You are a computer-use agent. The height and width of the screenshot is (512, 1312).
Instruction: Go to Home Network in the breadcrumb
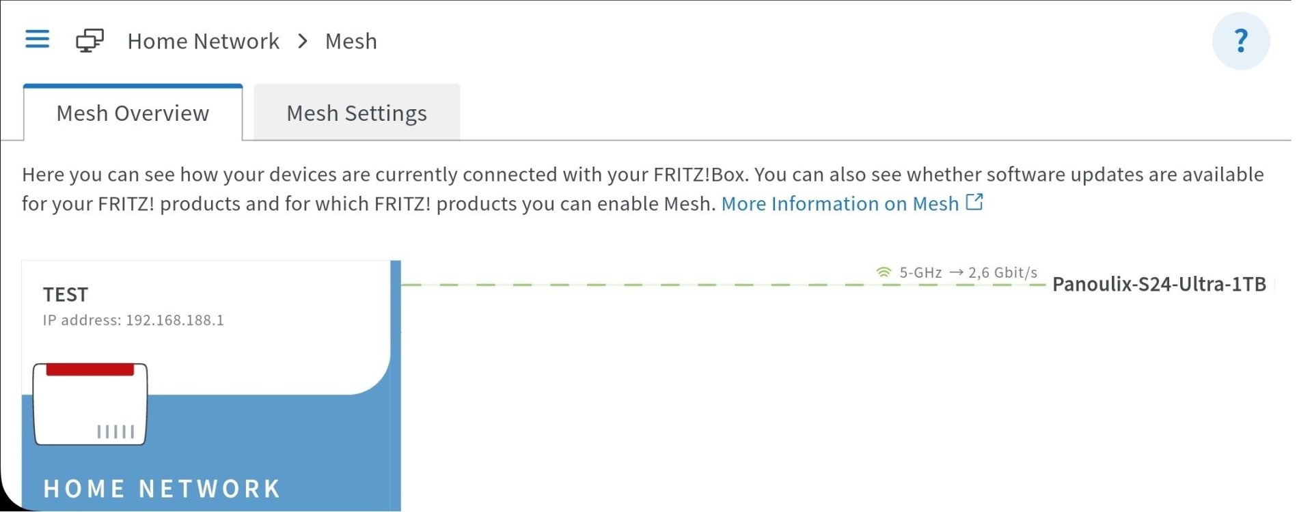203,42
